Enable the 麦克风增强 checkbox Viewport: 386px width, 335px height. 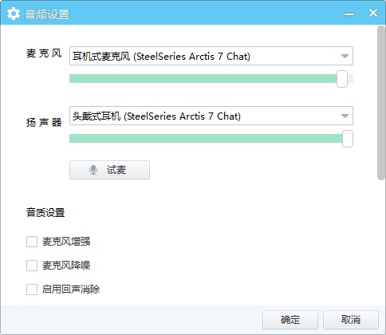pos(32,242)
